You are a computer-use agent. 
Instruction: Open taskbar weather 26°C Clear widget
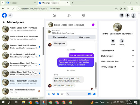coord(97,102)
